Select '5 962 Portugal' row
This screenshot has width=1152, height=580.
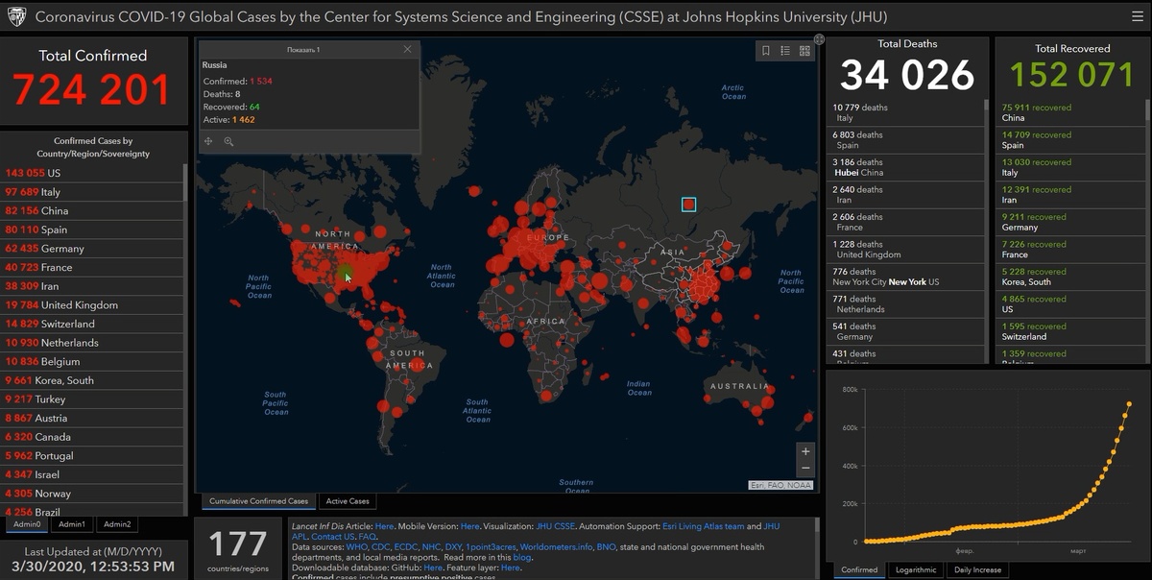(x=92, y=456)
